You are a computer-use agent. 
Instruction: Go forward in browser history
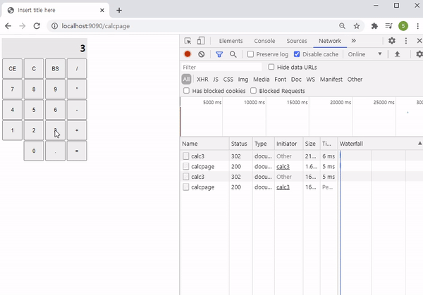coord(22,26)
